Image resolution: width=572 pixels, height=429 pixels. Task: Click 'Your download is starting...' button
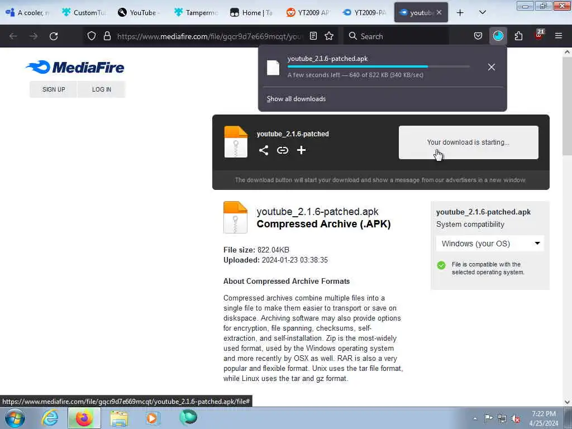[x=469, y=142]
